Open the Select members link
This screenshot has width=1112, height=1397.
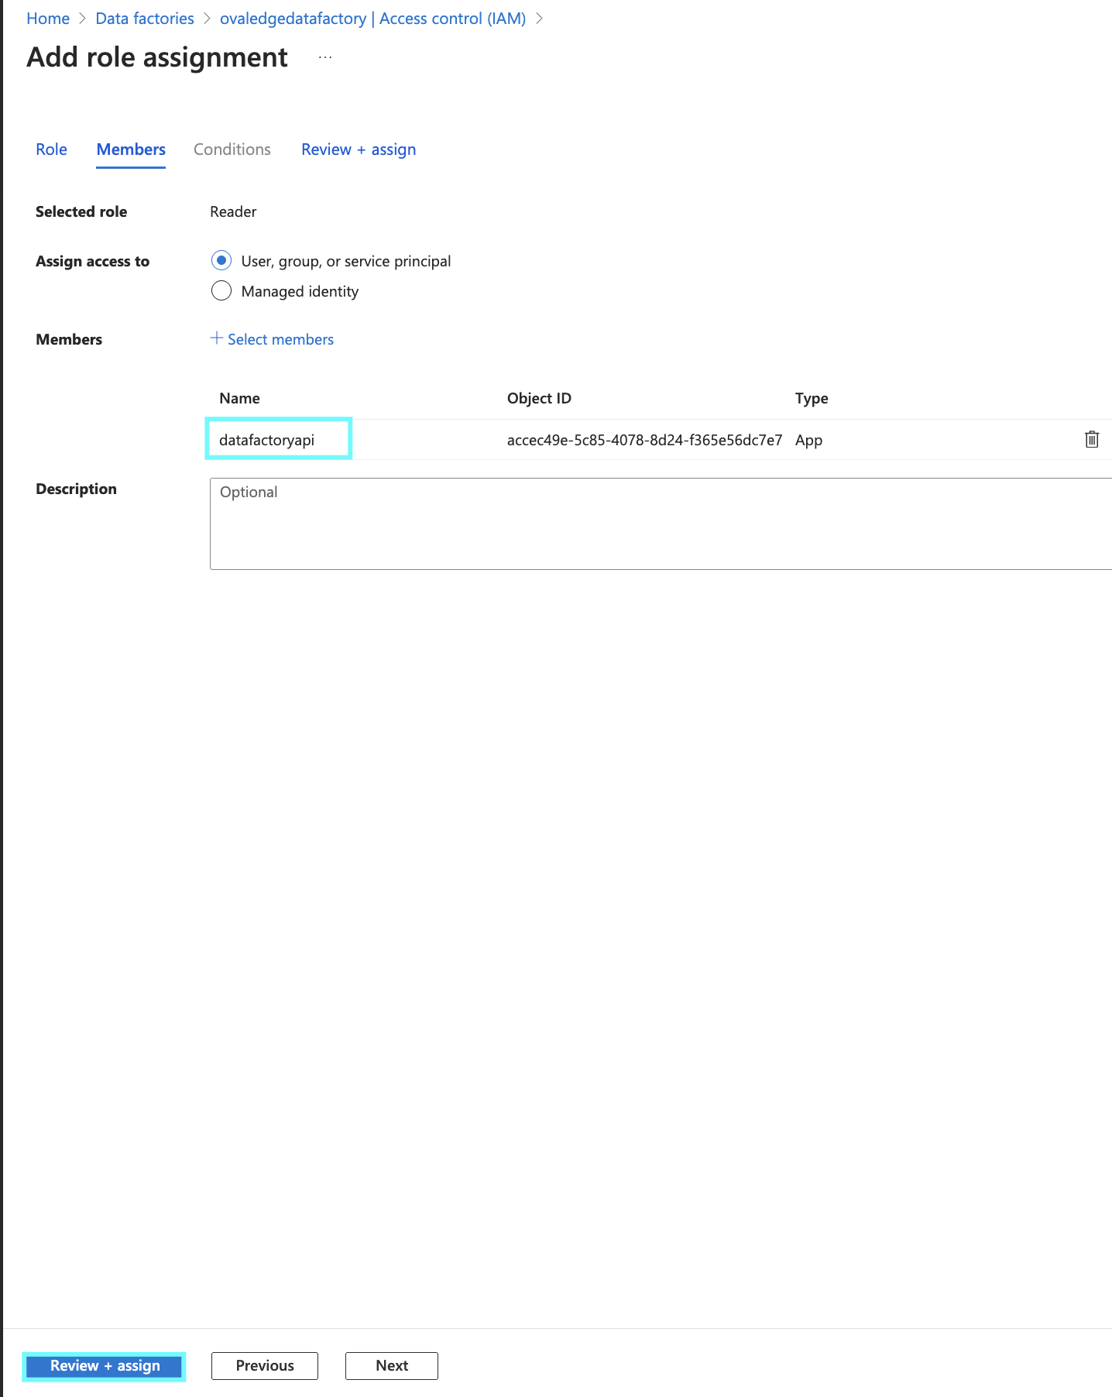tap(280, 339)
